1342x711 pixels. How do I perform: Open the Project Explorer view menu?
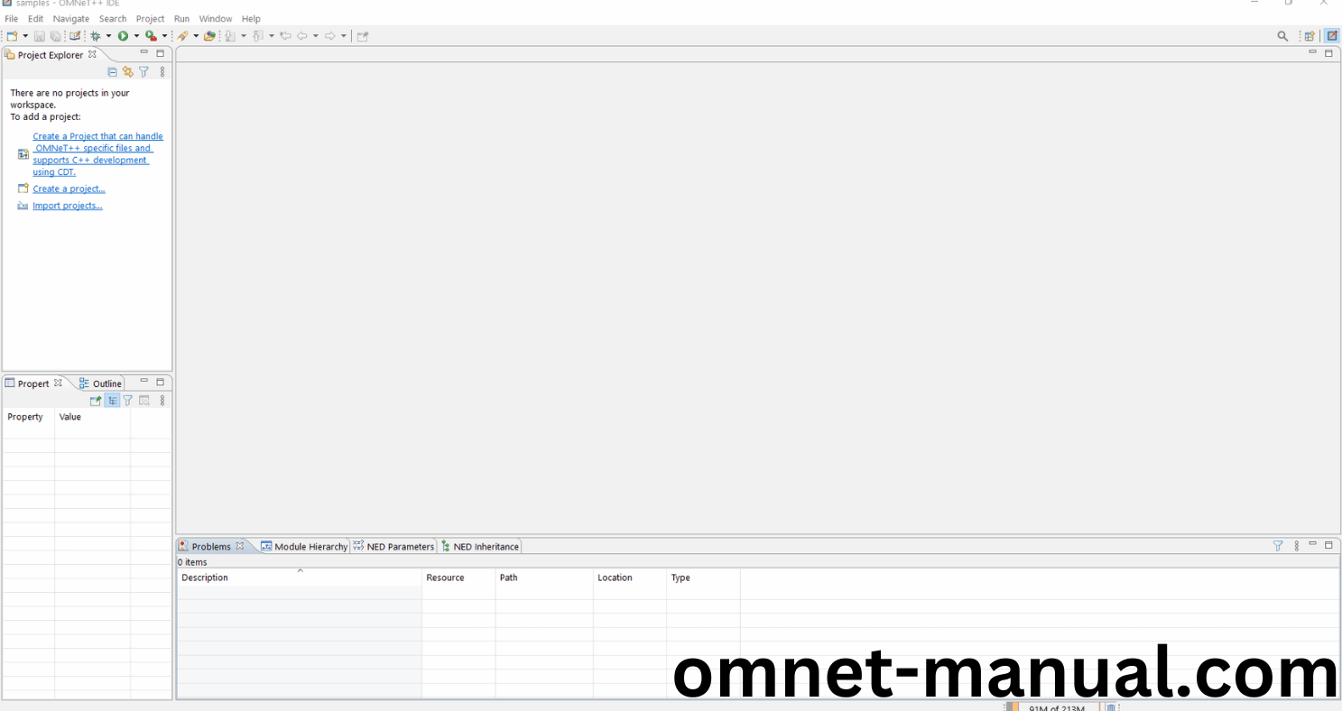(162, 71)
